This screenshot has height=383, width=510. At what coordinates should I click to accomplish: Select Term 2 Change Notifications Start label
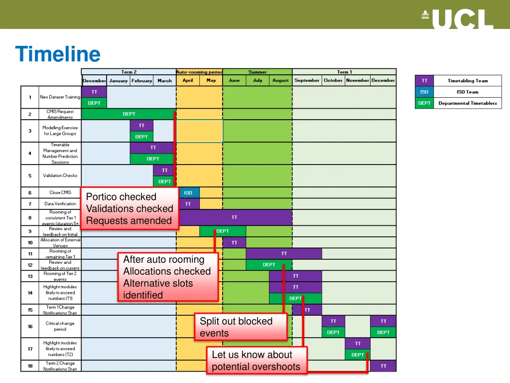(x=60, y=366)
